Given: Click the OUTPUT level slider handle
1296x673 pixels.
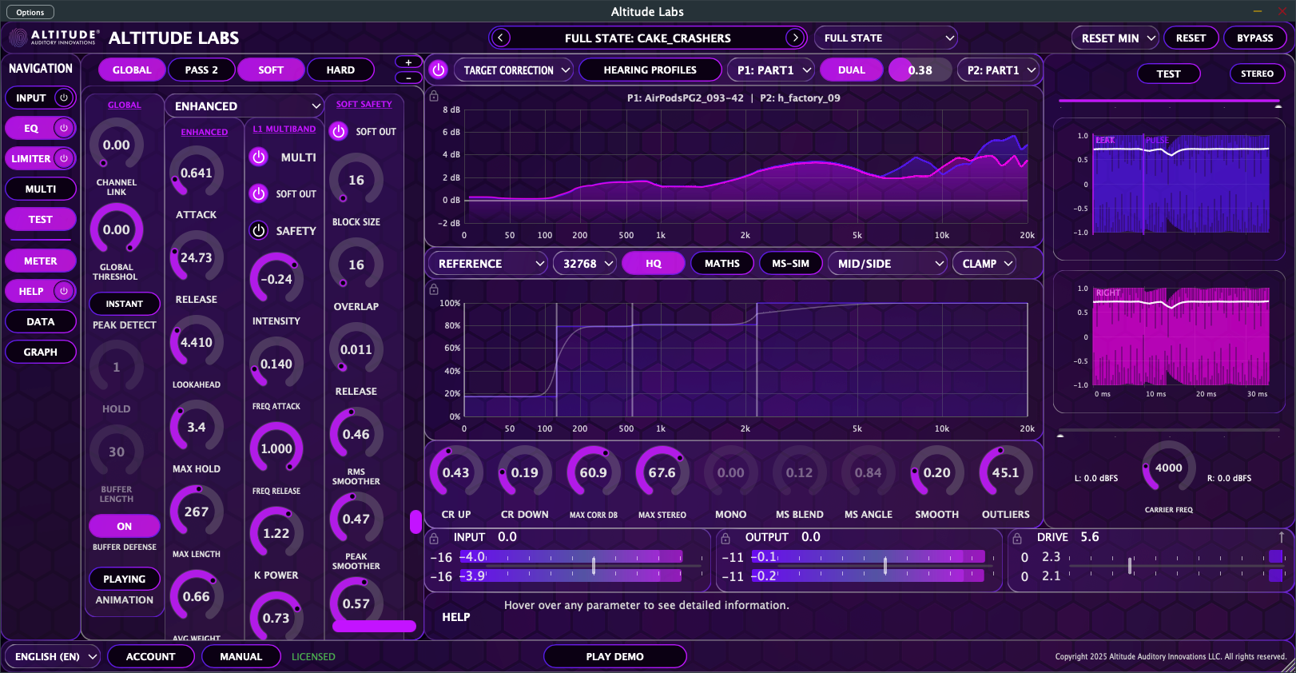Looking at the screenshot, I should point(885,566).
